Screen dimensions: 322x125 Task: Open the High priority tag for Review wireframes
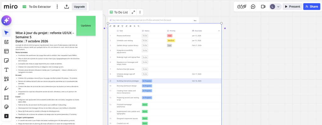click(x=169, y=35)
